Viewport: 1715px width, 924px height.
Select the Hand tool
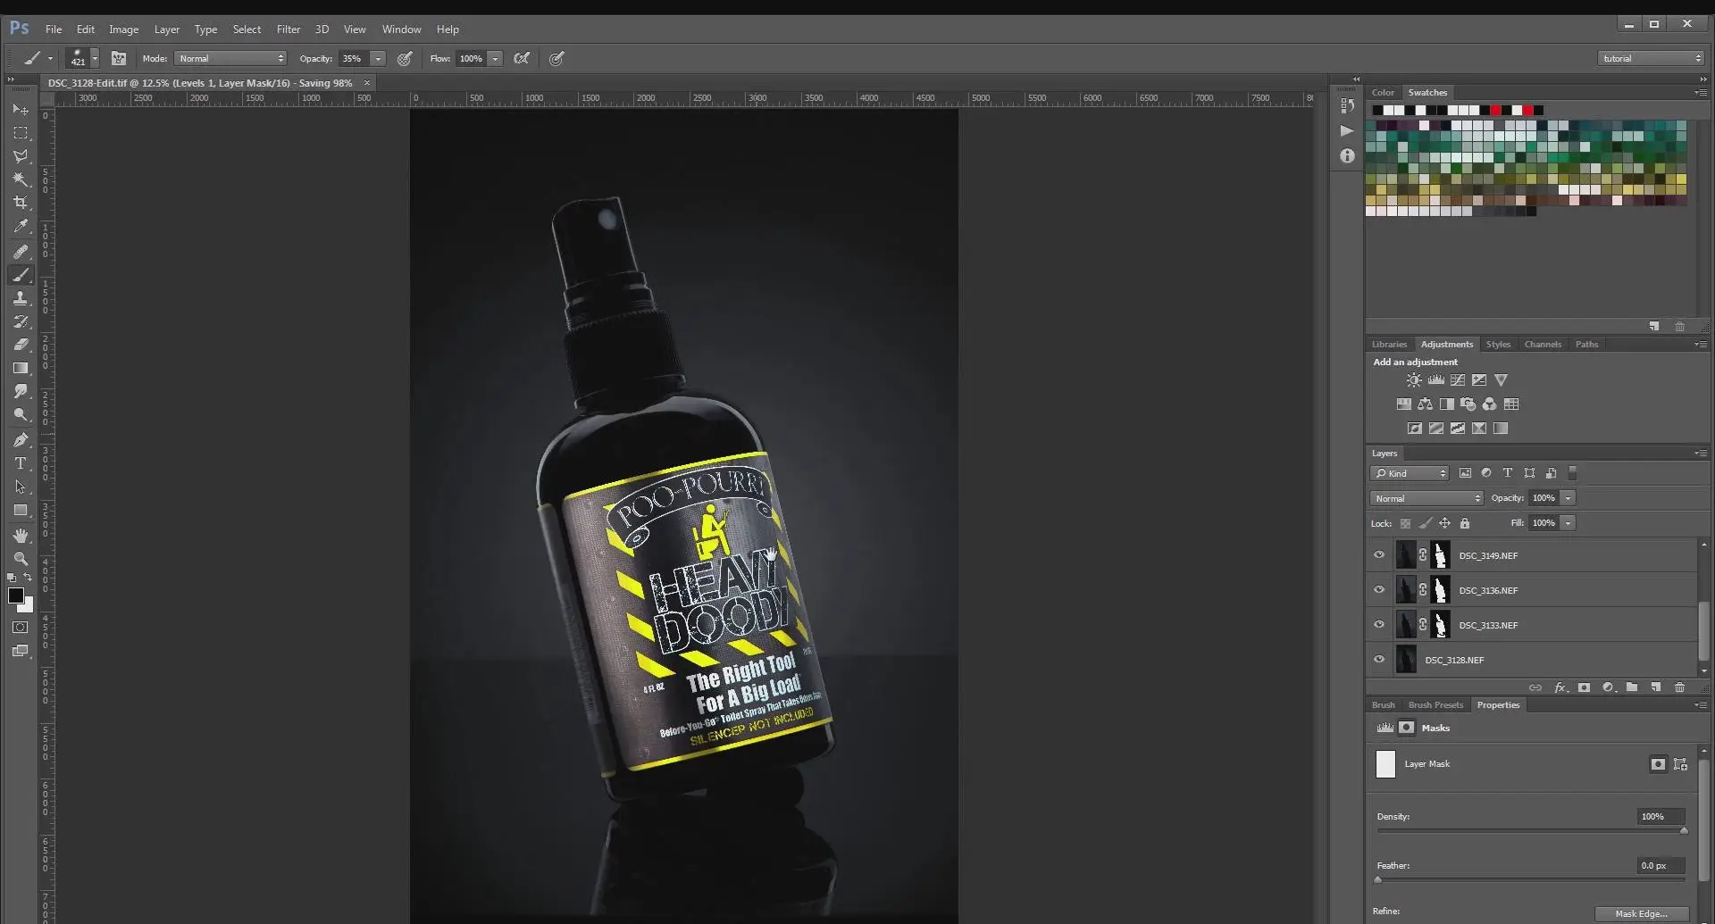pyautogui.click(x=20, y=536)
